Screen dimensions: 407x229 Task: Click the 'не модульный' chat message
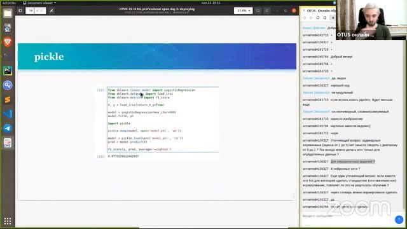342,93
